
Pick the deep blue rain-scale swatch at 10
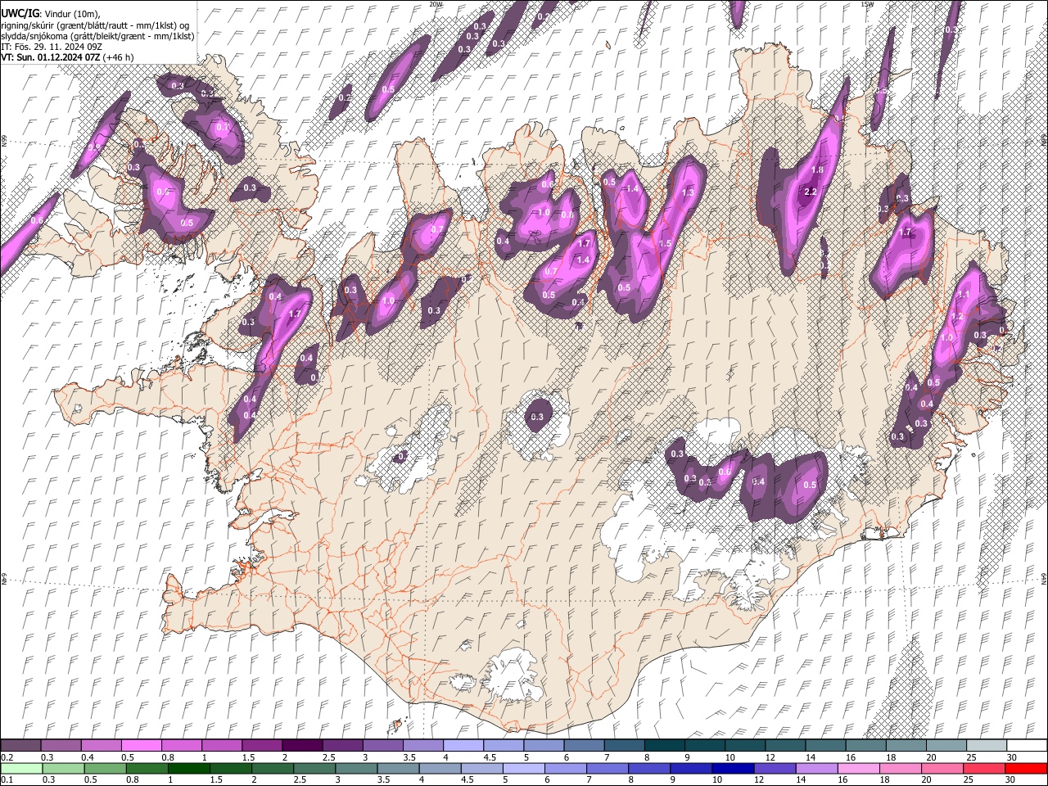click(x=733, y=768)
